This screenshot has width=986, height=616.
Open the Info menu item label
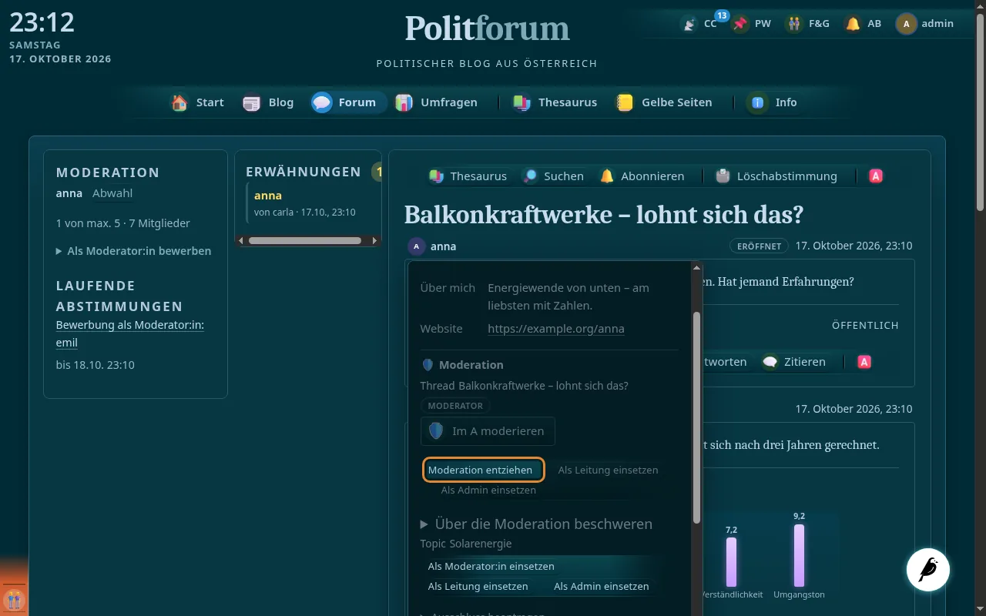pos(786,102)
